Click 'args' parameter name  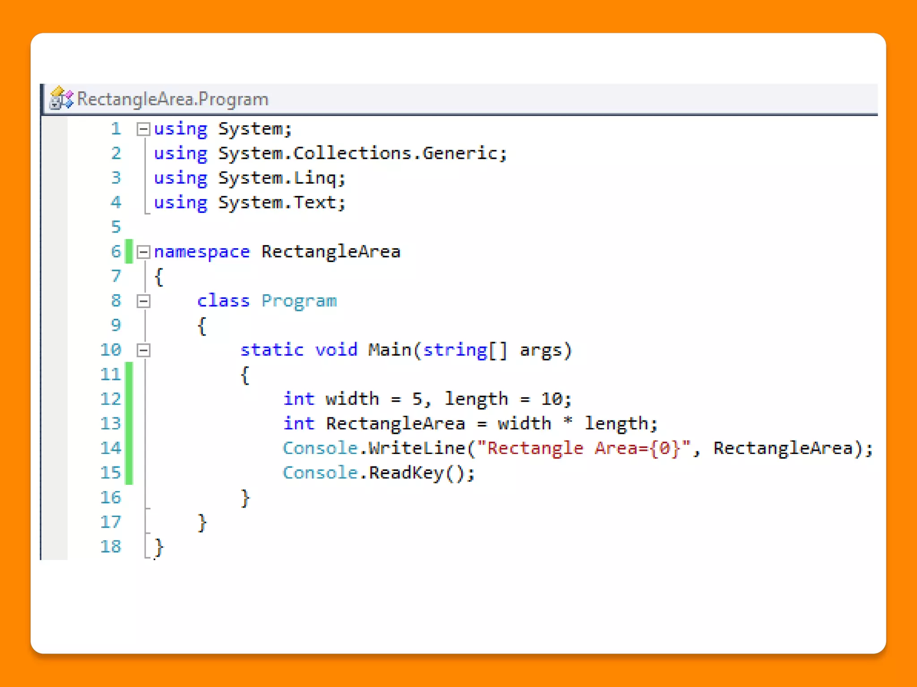540,351
